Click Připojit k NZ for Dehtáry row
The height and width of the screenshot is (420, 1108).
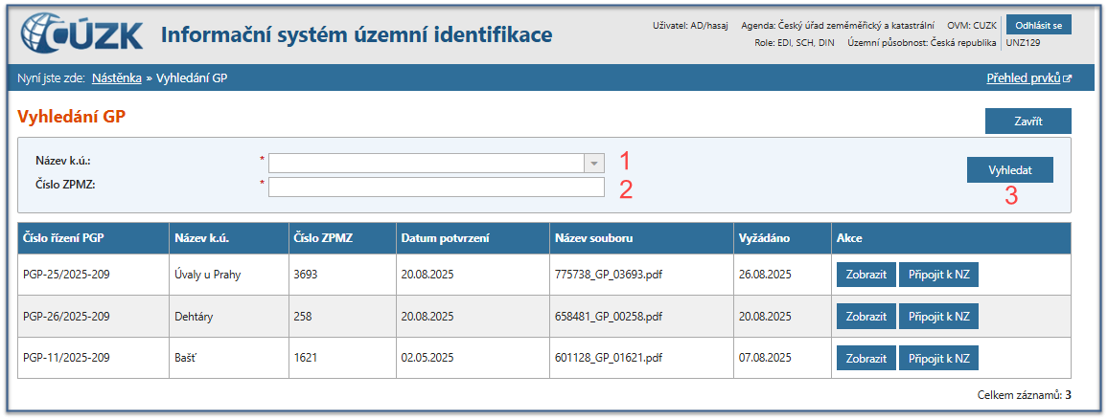tap(938, 317)
